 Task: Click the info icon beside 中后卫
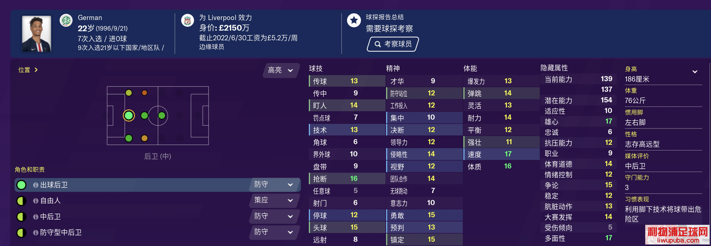pos(36,217)
